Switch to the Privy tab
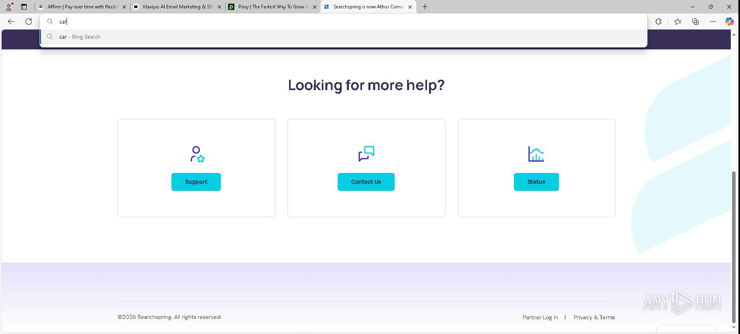Image resolution: width=740 pixels, height=334 pixels. (x=273, y=7)
